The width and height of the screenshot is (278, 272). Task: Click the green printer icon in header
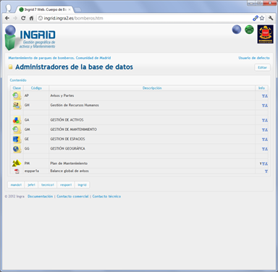coord(249,30)
